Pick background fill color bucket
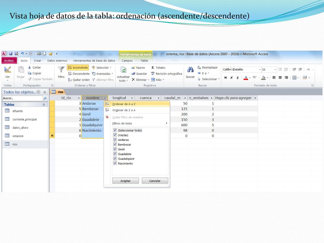 pos(263,78)
